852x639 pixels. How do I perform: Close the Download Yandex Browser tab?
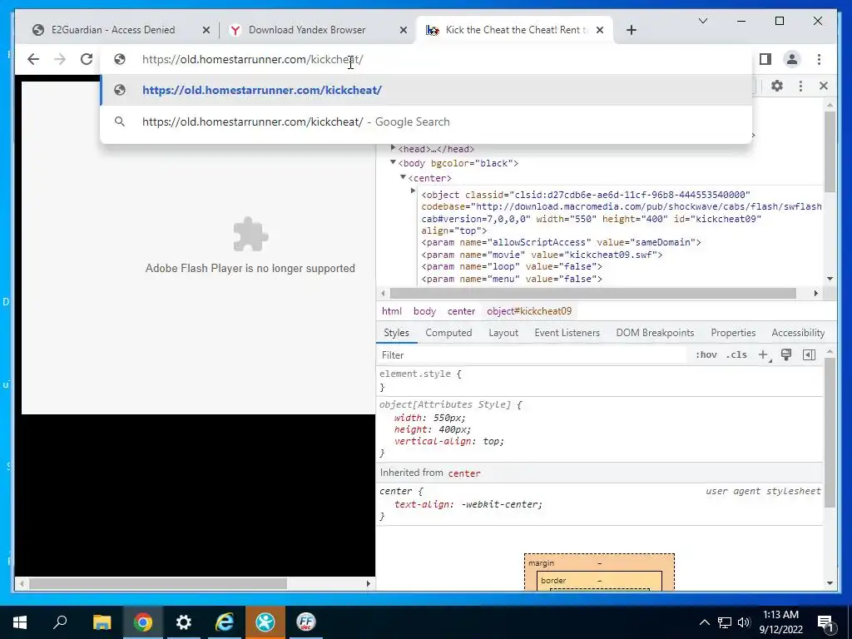404,30
